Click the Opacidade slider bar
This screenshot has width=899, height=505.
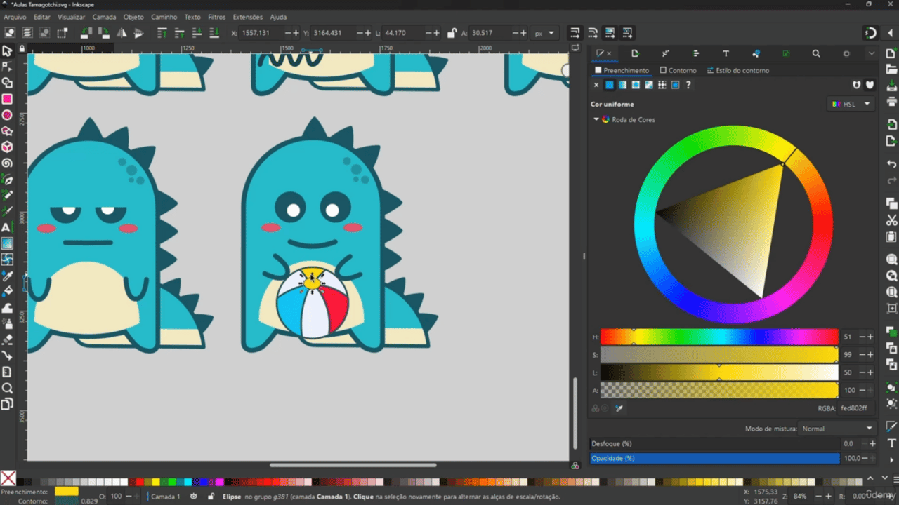pos(715,458)
